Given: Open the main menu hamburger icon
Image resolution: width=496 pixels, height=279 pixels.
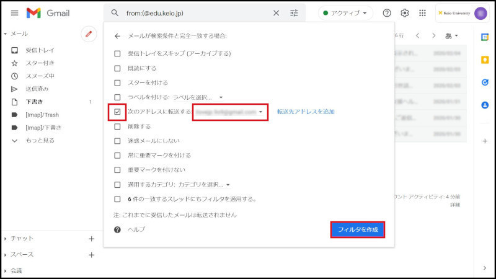Looking at the screenshot, I should point(14,13).
